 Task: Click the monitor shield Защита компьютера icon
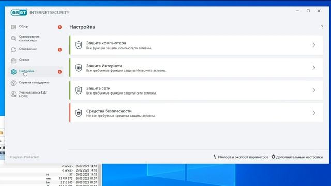79,45
